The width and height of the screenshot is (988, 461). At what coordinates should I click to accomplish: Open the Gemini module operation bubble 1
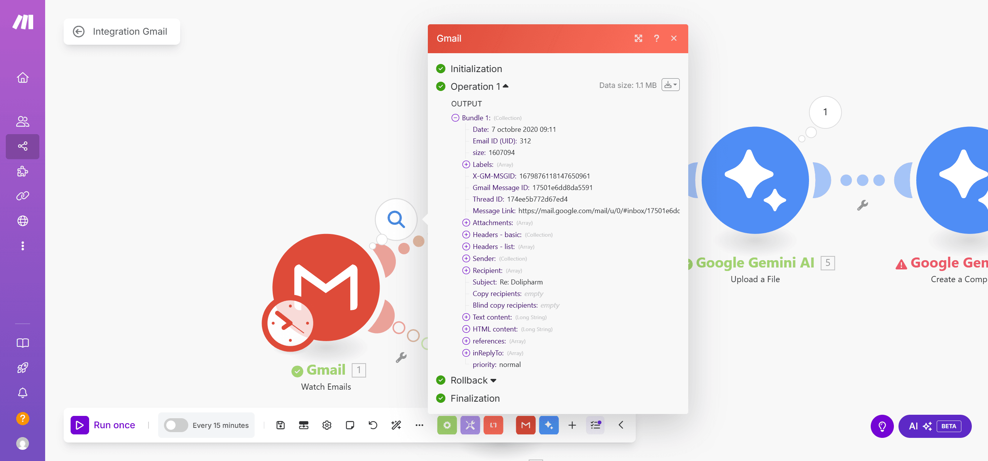(x=825, y=112)
